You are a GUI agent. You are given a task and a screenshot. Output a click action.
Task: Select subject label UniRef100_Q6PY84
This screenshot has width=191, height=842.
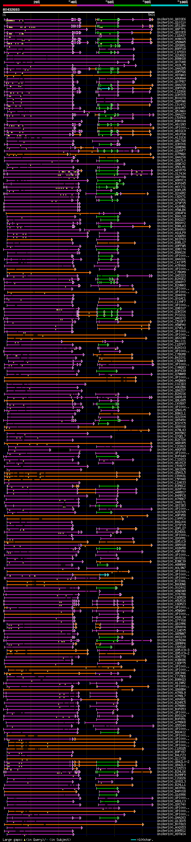click(x=171, y=177)
